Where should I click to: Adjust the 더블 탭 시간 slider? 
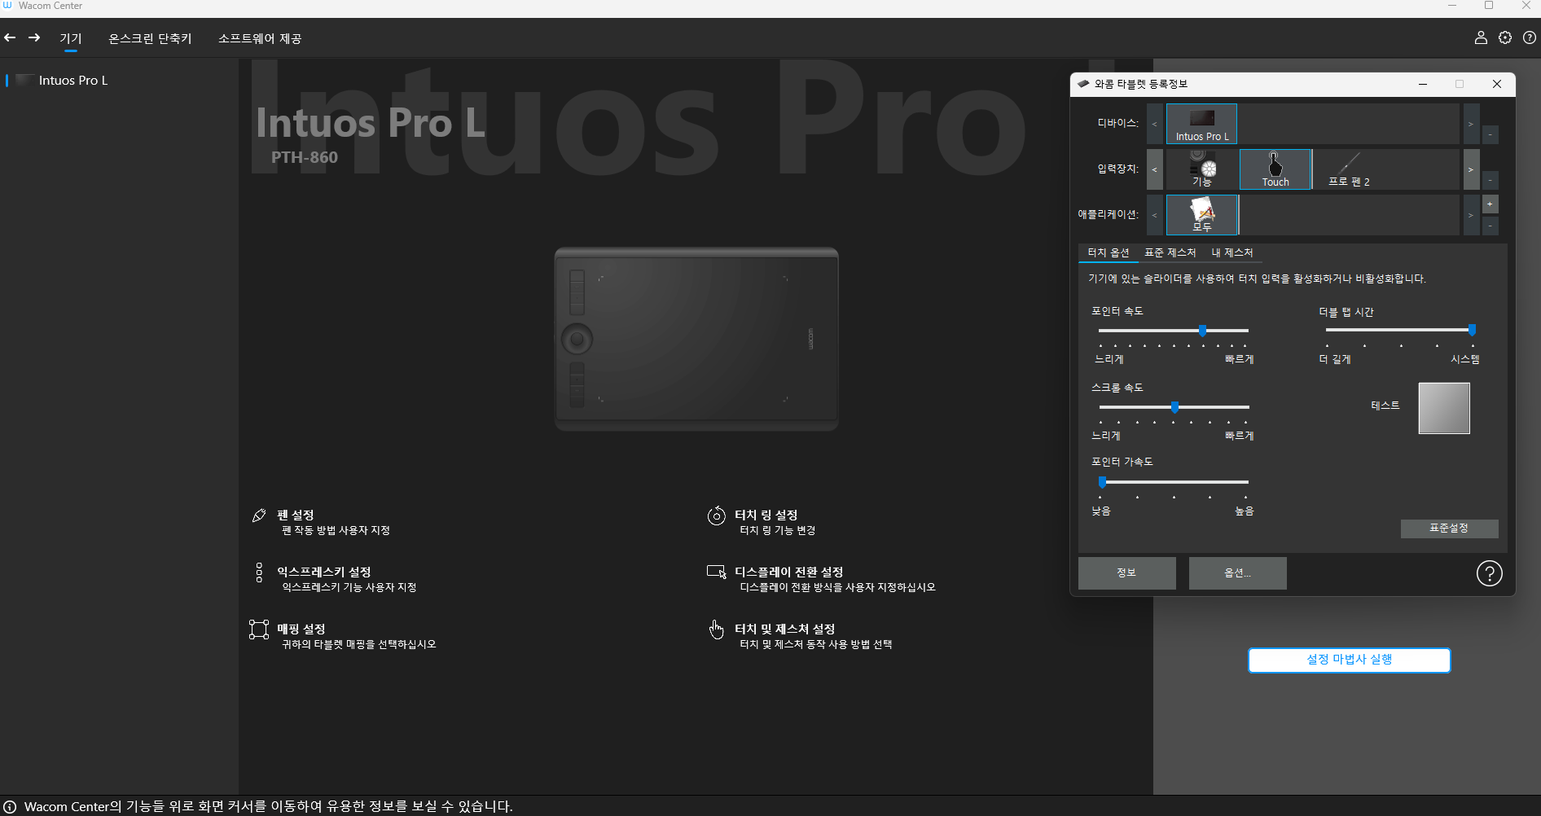coord(1472,330)
